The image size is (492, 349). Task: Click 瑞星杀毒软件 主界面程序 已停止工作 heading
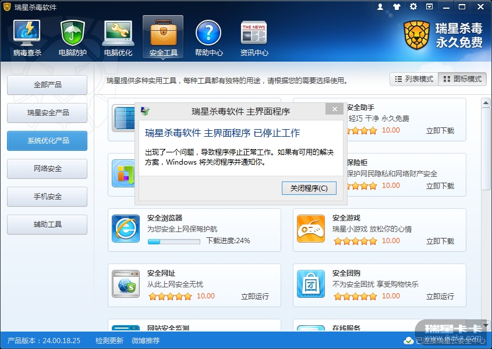[222, 133]
